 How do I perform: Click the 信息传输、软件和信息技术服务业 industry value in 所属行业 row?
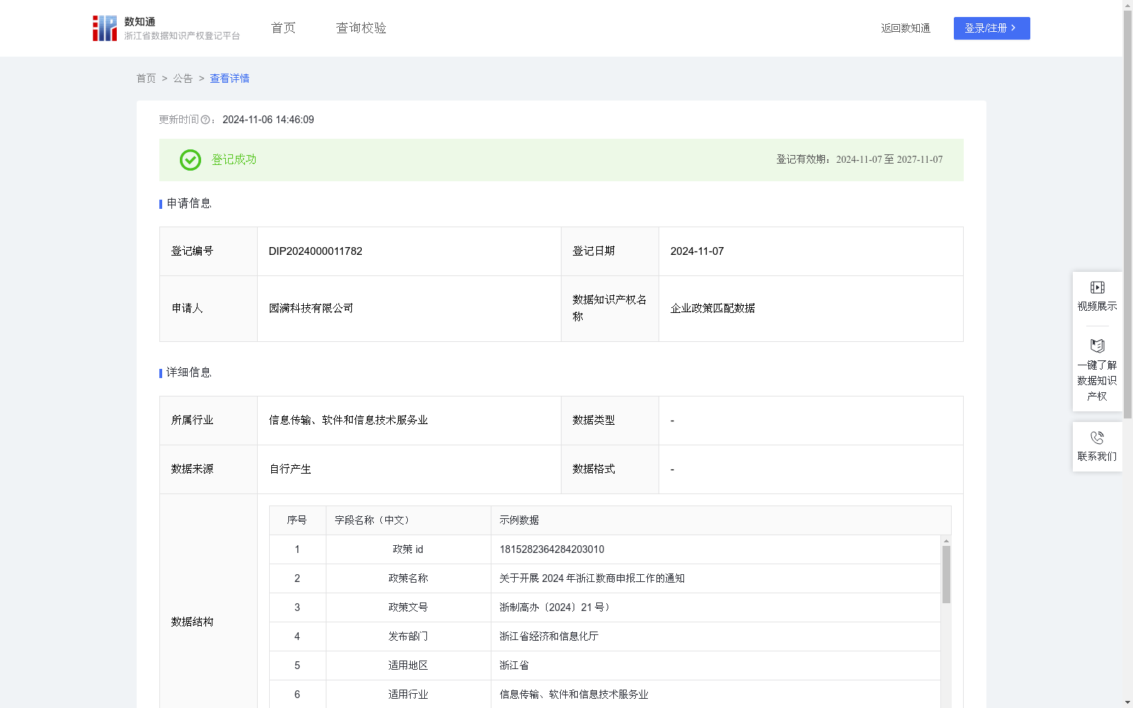(348, 421)
